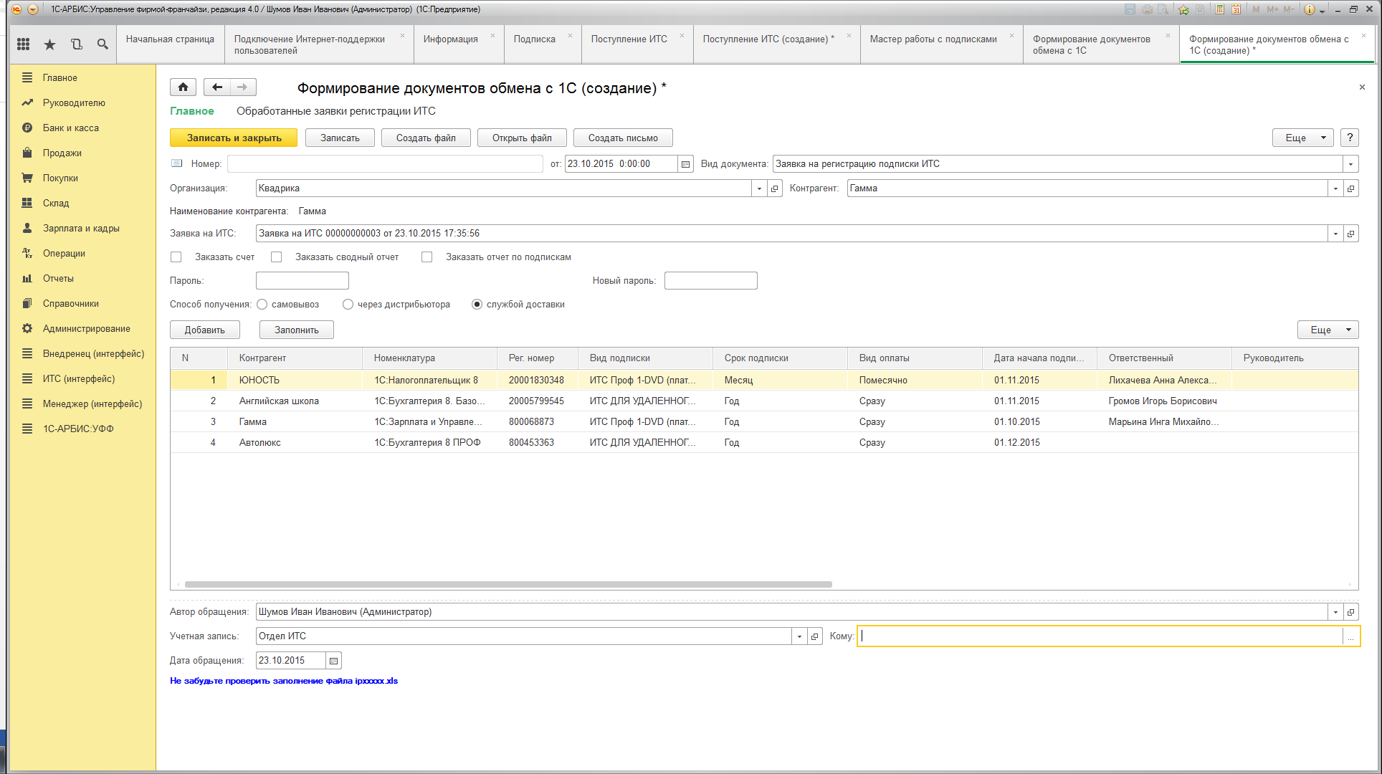Viewport: 1382px width, 774px height.
Task: Click the search magnifier icon
Action: coord(103,44)
